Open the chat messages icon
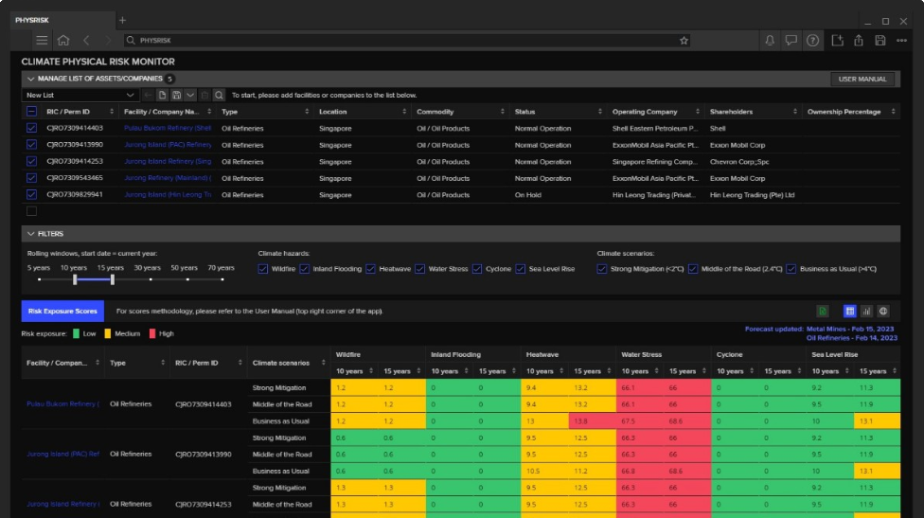This screenshot has height=518, width=924. click(791, 41)
